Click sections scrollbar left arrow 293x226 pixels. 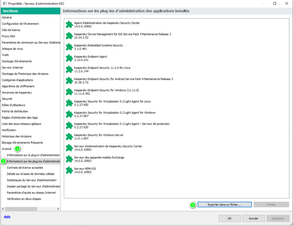pos(3,209)
